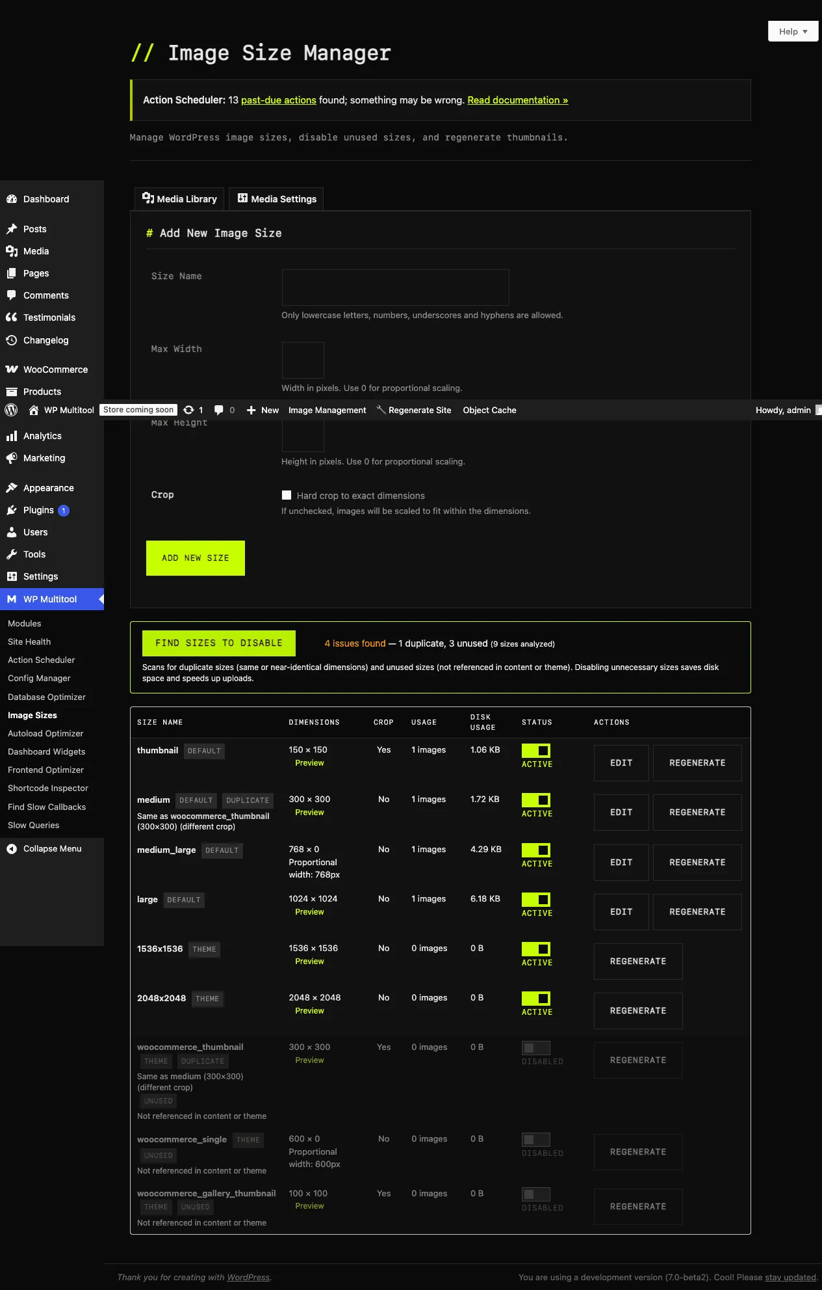
Task: Open Action Scheduler submenu item
Action: coord(42,660)
